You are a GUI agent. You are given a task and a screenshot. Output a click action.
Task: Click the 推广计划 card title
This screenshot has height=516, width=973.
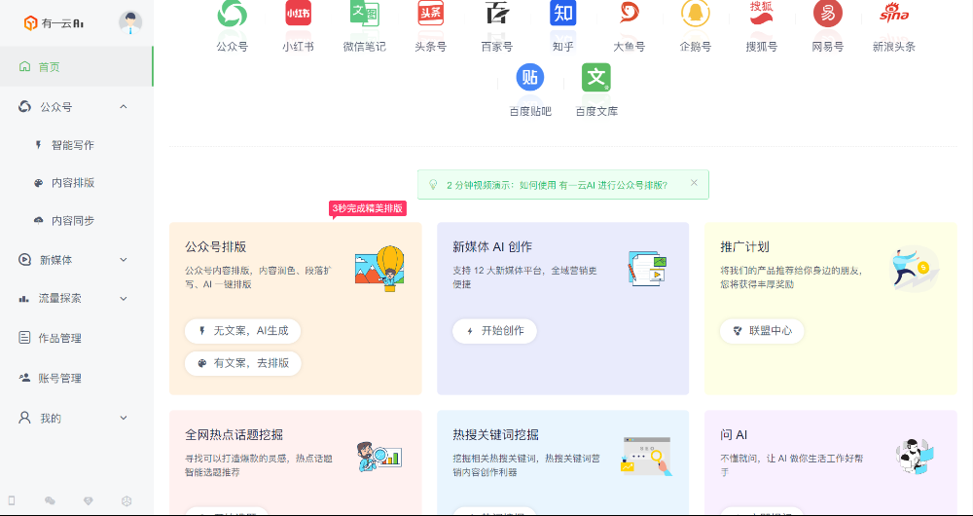744,246
